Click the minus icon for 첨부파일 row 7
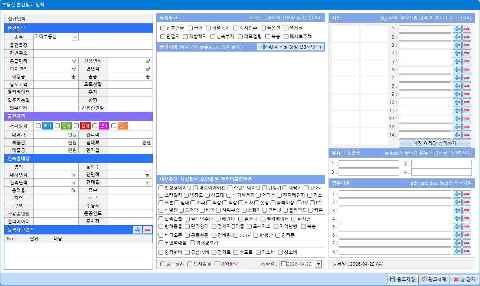Screen dimensions: 480x286 [467, 243]
